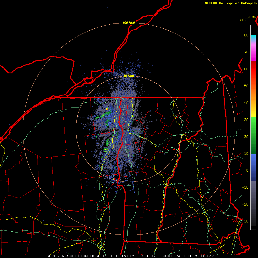258x258 pixels.
Task: Click the KCXX station identifier in the caption
Action: tap(168, 256)
